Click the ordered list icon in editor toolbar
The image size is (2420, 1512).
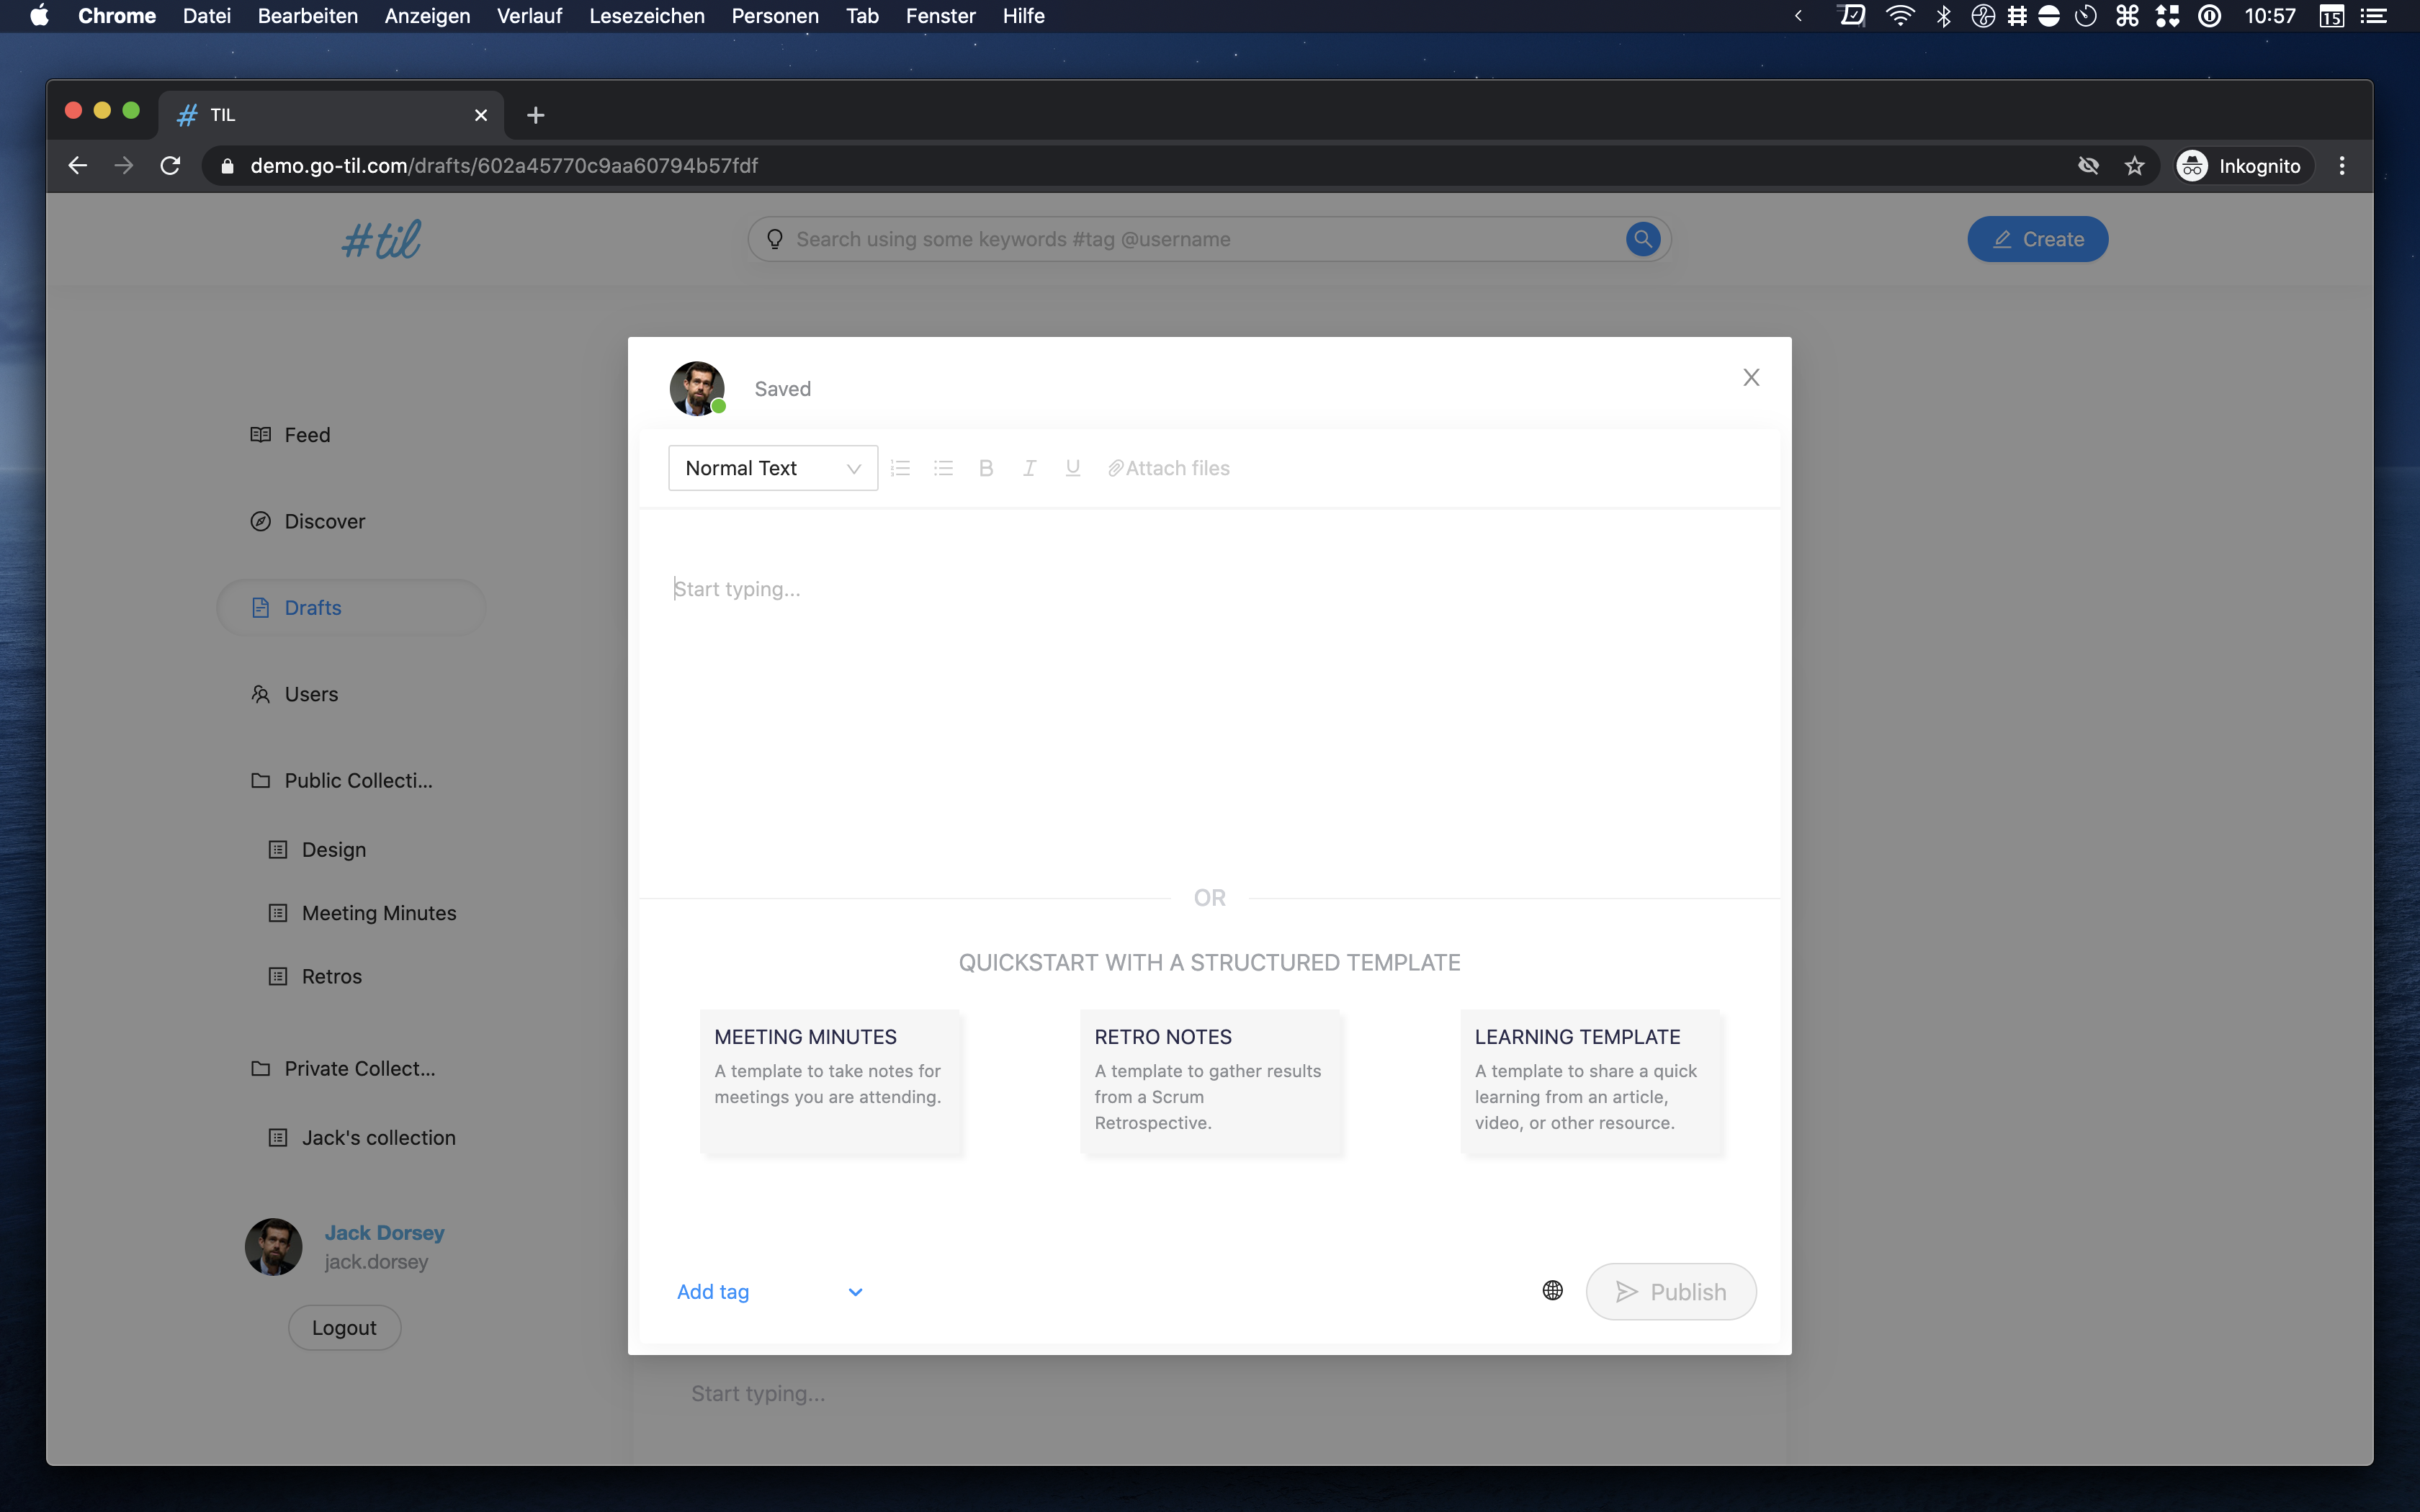[x=900, y=468]
